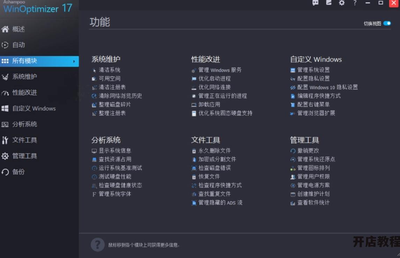Screen dimensions: 400x258
Task: Open 管理电源方案 module
Action: (x=313, y=185)
